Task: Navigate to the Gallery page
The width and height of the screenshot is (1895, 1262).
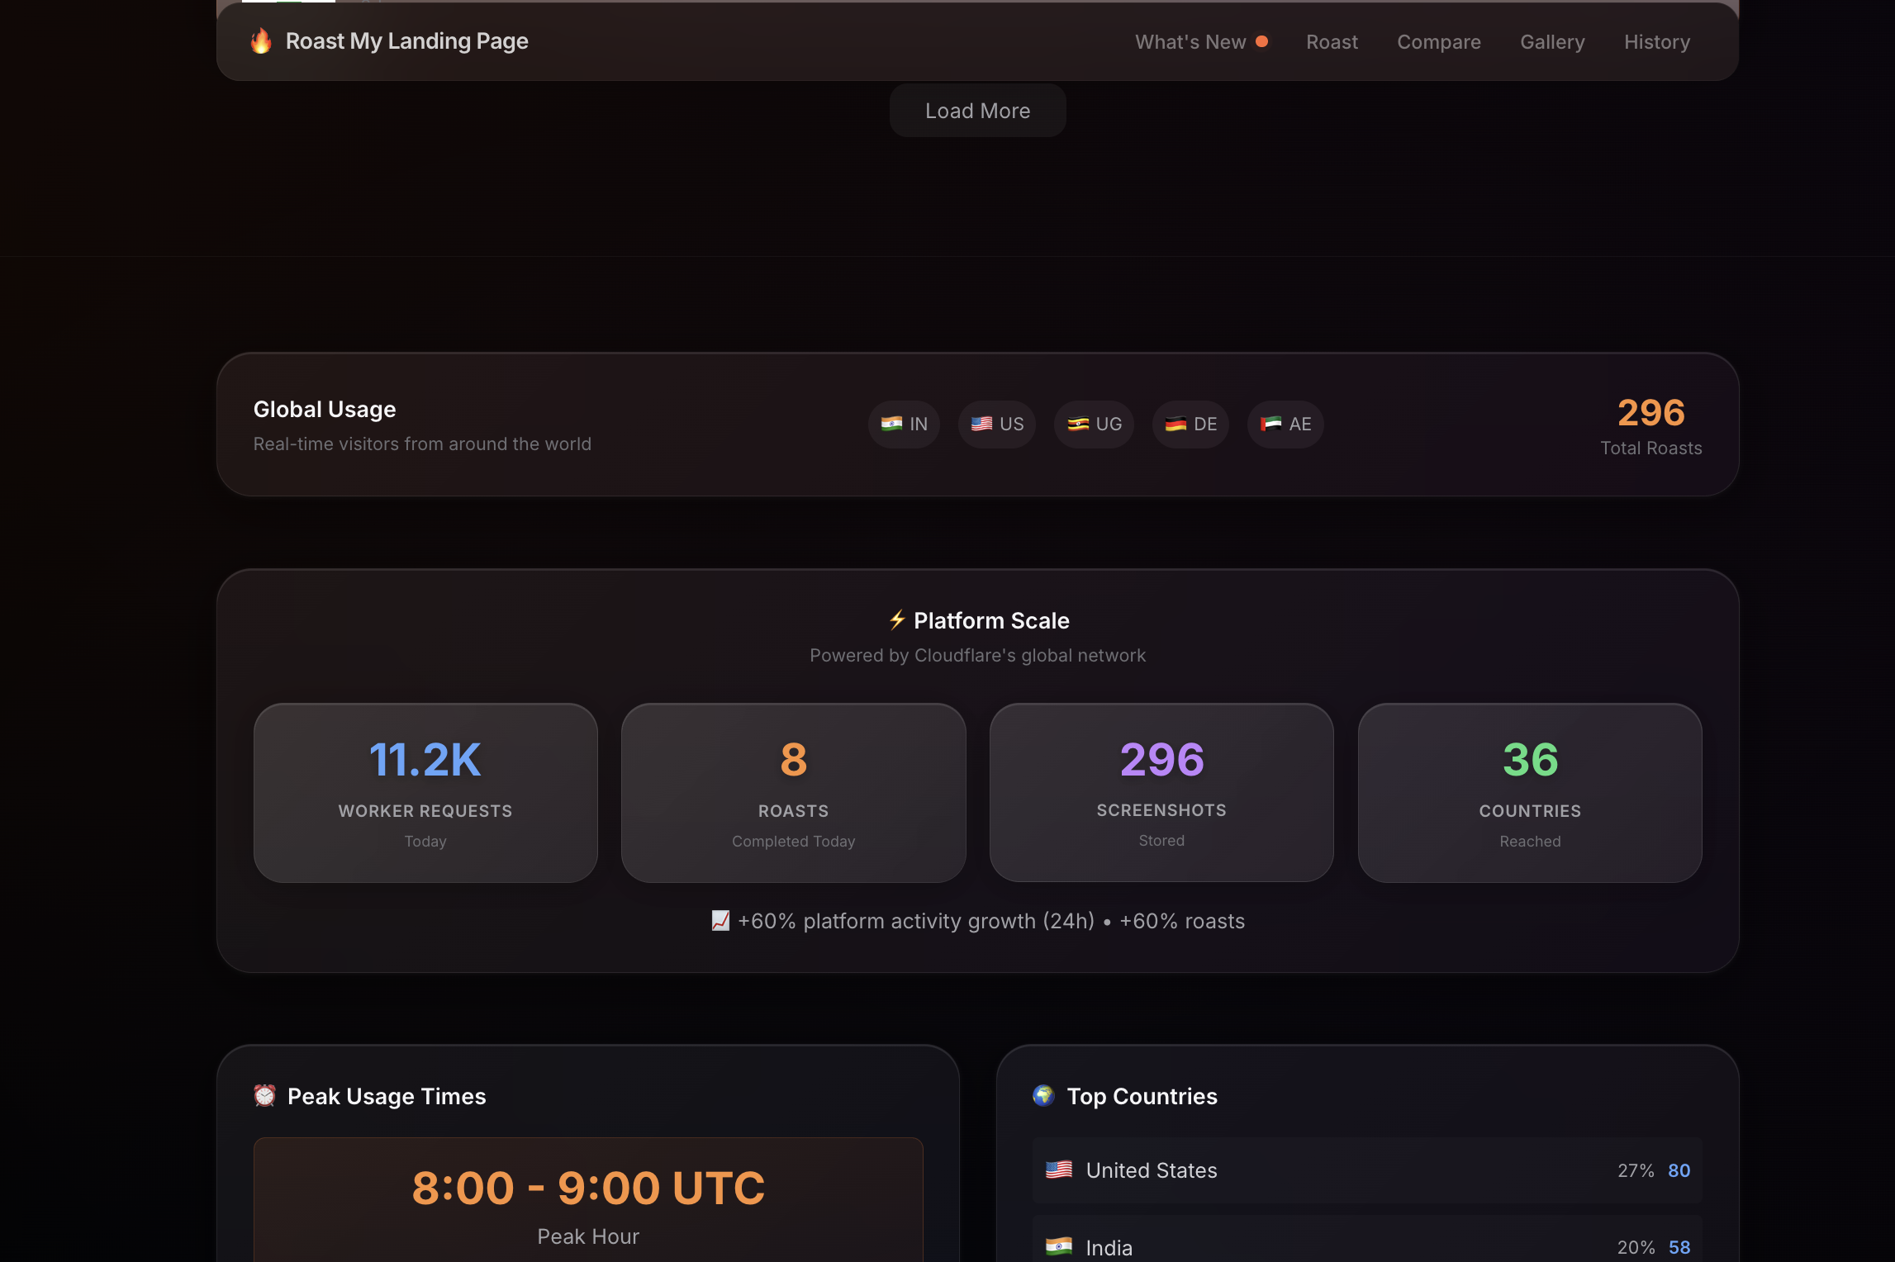Action: (x=1552, y=42)
